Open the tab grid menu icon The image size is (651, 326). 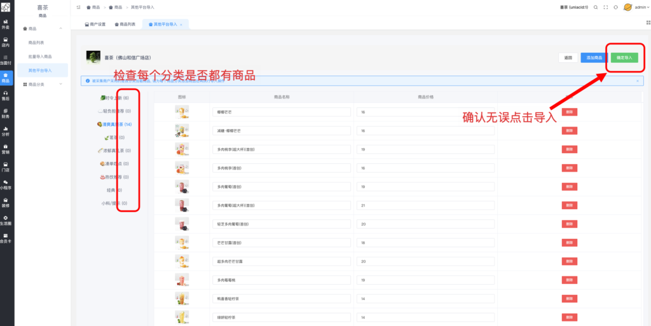click(x=648, y=22)
